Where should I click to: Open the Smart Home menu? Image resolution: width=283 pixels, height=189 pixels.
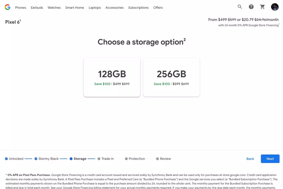click(x=75, y=8)
